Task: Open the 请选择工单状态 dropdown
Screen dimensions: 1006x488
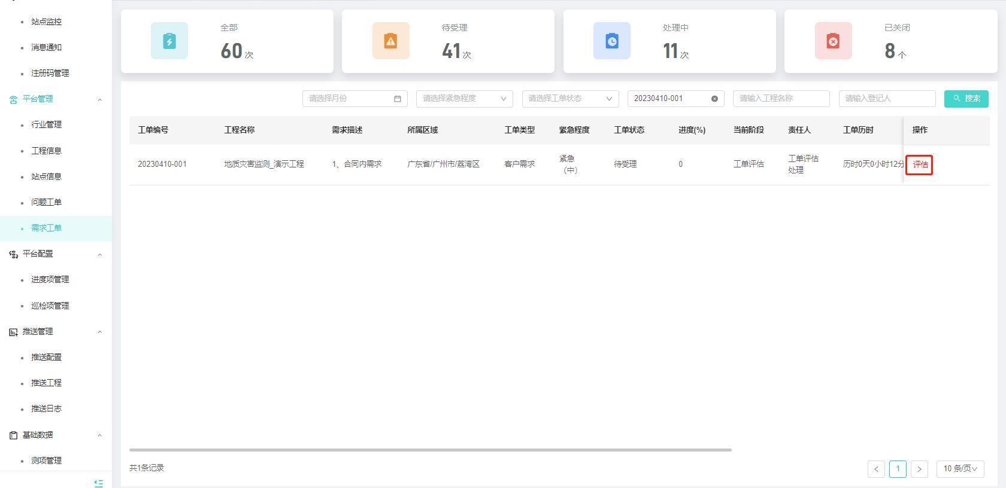Action: pos(570,99)
